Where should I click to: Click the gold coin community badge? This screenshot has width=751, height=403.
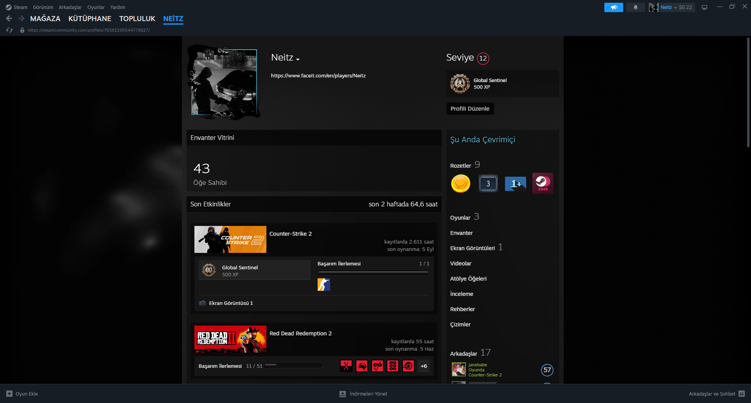pyautogui.click(x=461, y=183)
